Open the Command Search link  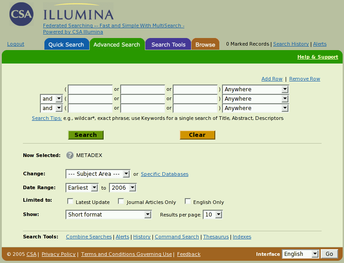pos(177,237)
